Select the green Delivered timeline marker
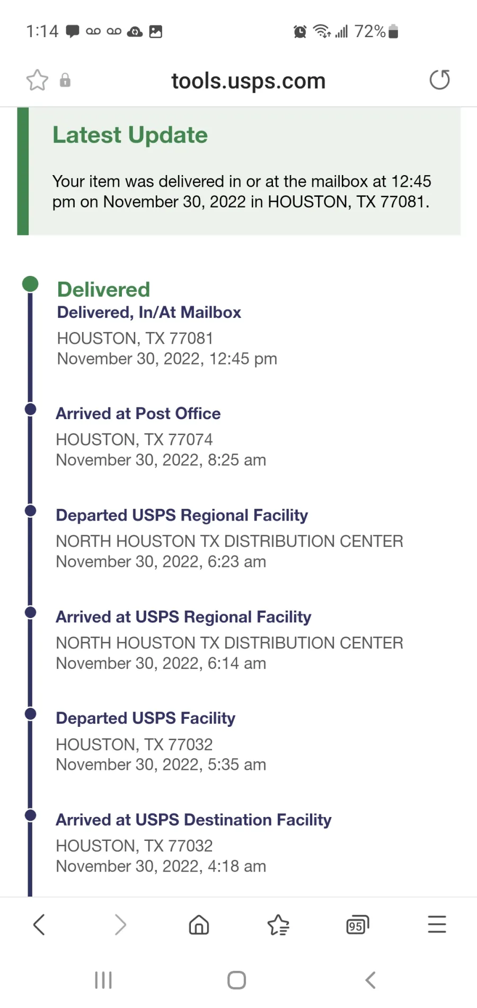Viewport: 477px width, 1008px height. (x=30, y=284)
